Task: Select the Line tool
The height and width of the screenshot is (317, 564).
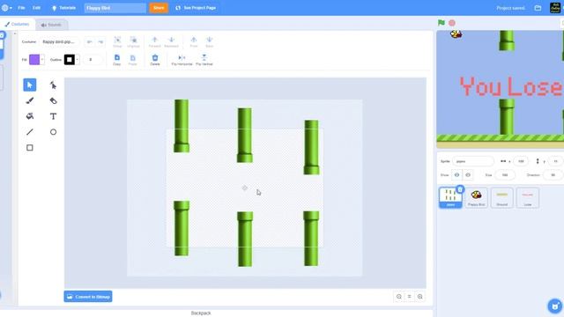Action: click(x=29, y=132)
